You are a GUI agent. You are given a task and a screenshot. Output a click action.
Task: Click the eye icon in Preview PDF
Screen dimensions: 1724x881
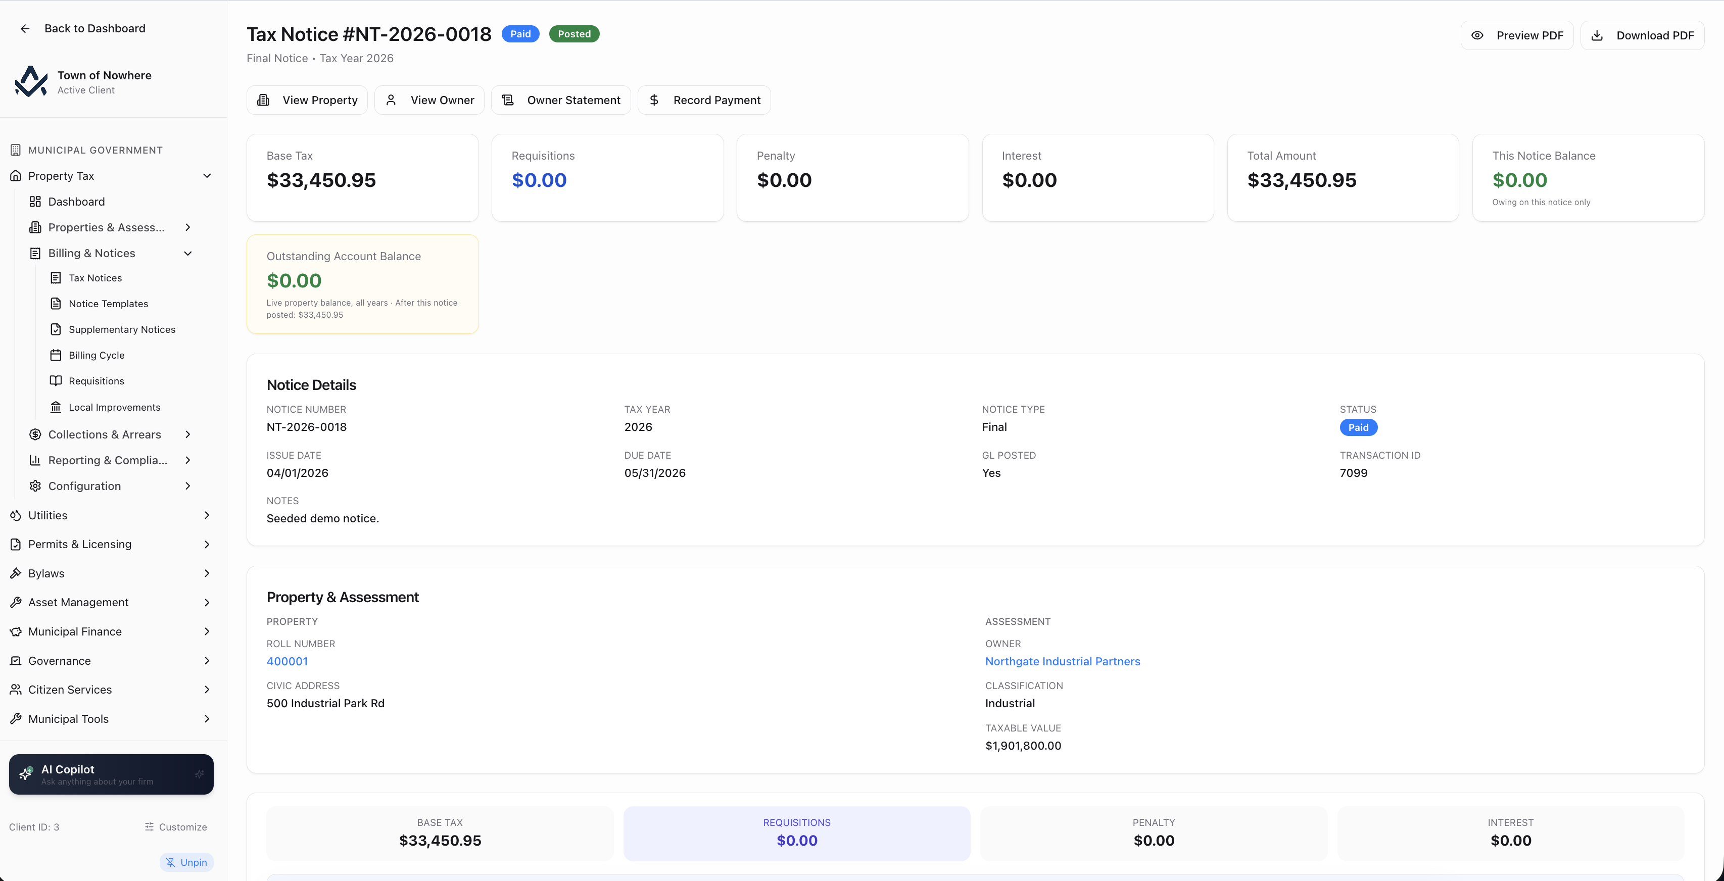1477,35
